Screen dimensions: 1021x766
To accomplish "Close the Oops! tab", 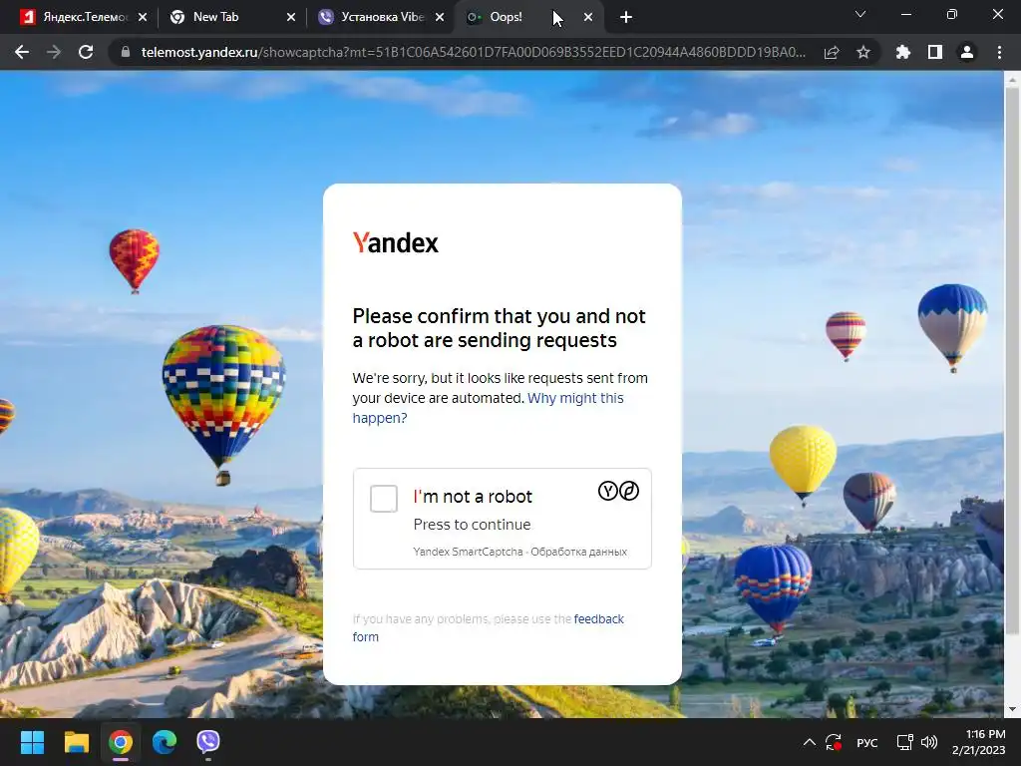I will [x=588, y=17].
